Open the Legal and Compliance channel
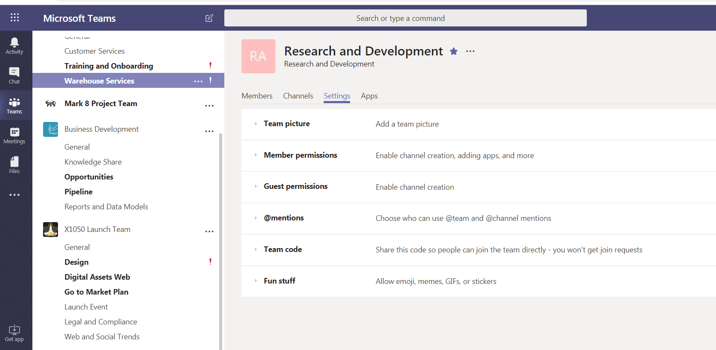This screenshot has width=716, height=350. pyautogui.click(x=101, y=322)
